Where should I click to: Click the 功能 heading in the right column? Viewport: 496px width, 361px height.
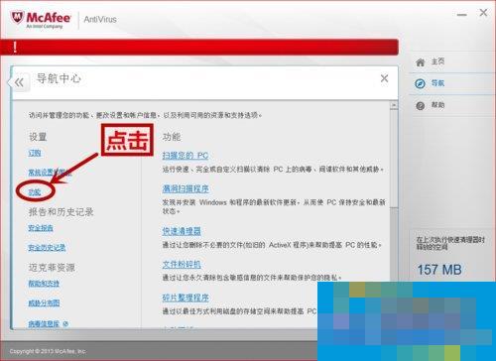[x=172, y=137]
